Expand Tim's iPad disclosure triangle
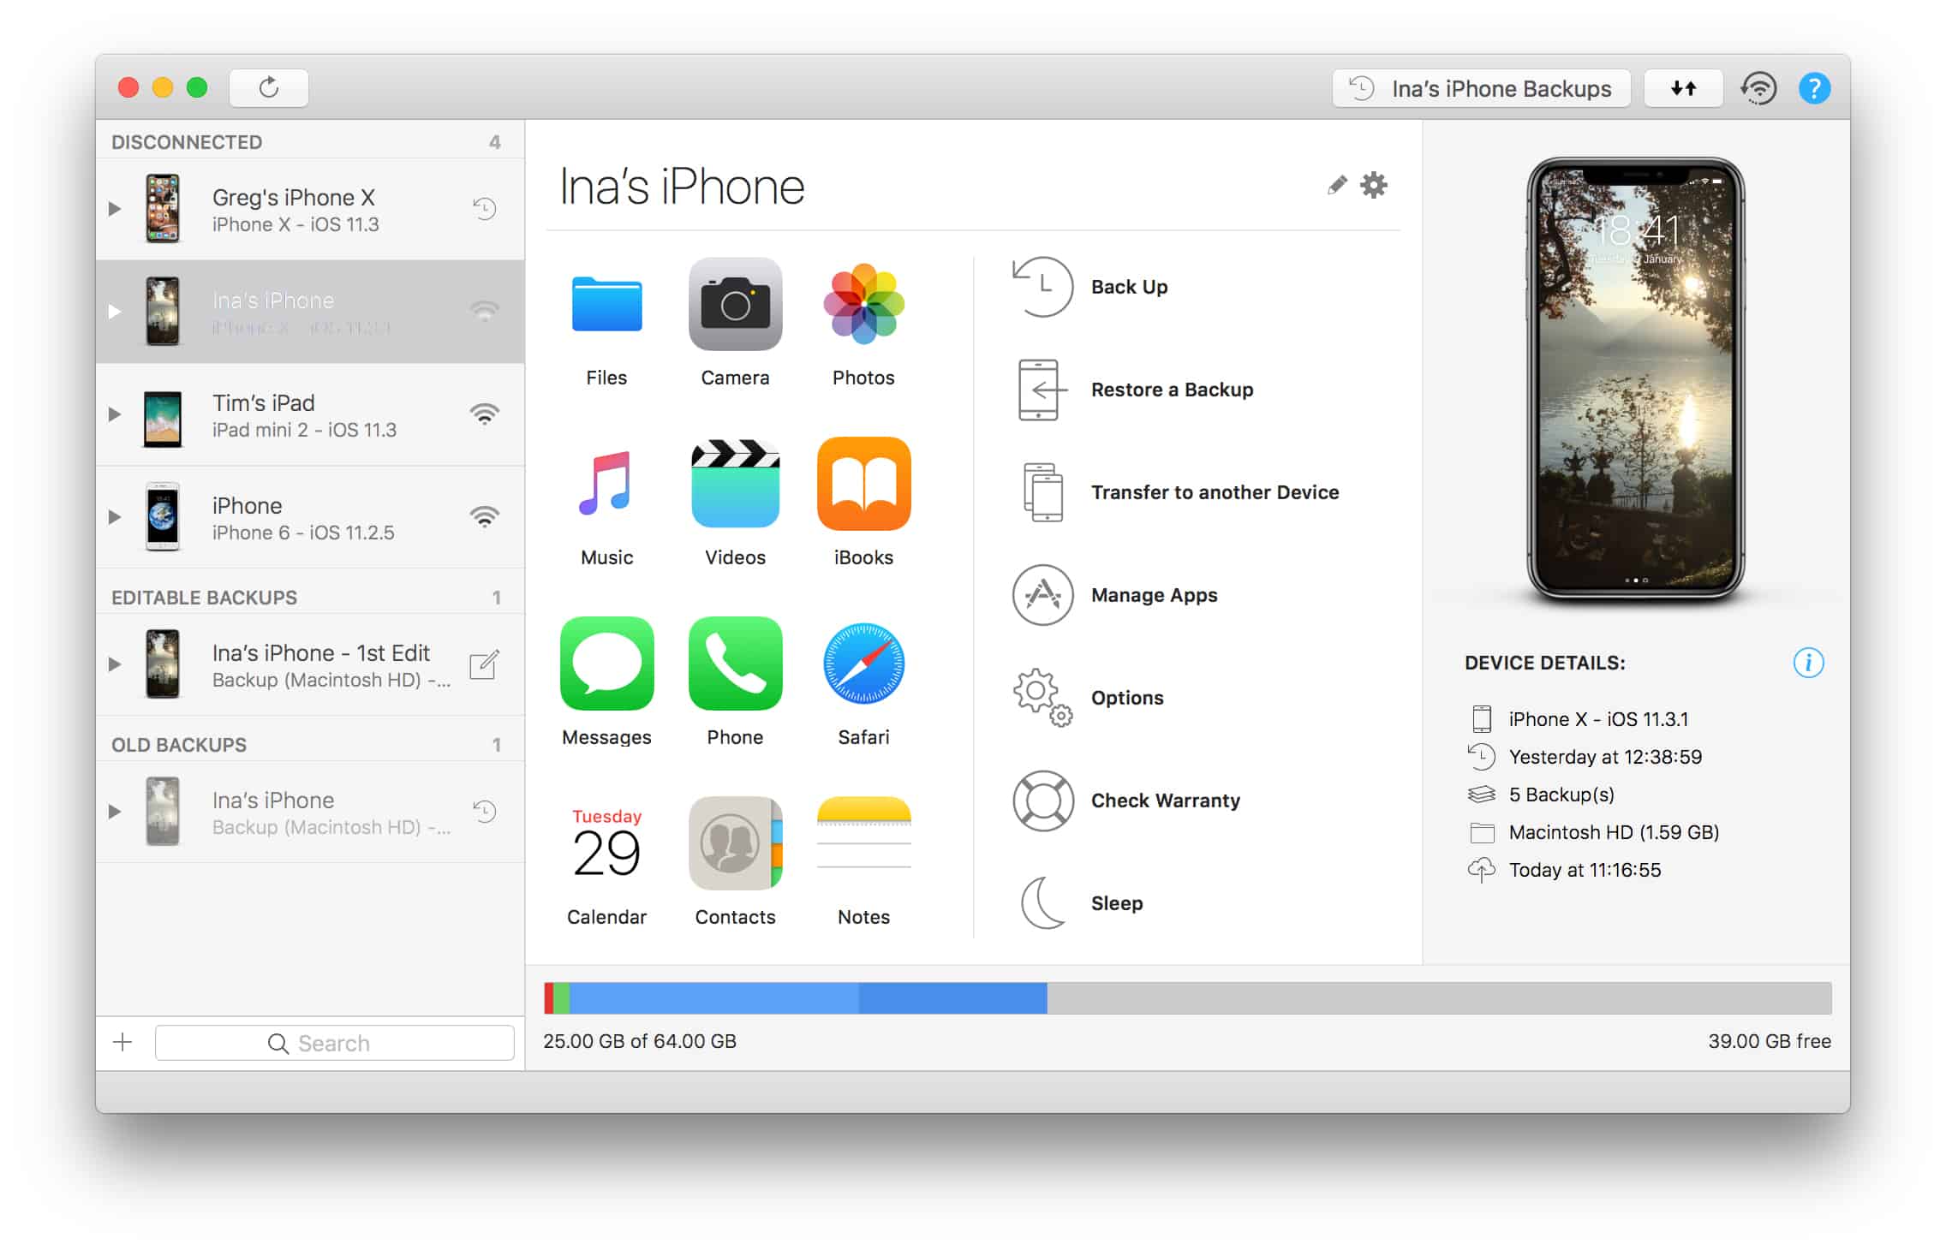Image resolution: width=1946 pixels, height=1250 pixels. (x=115, y=414)
